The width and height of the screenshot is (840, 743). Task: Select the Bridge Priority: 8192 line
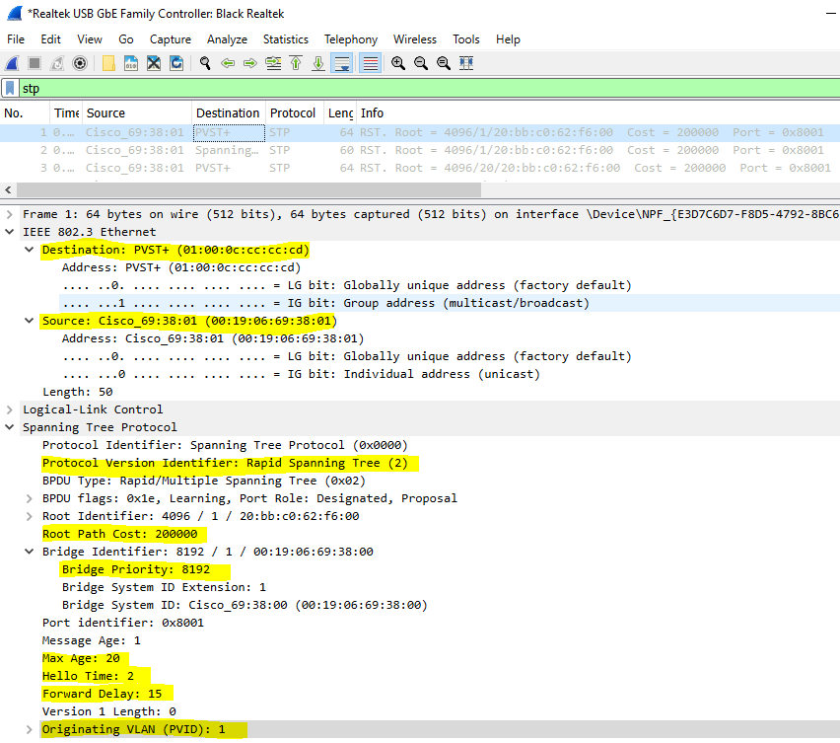click(136, 569)
